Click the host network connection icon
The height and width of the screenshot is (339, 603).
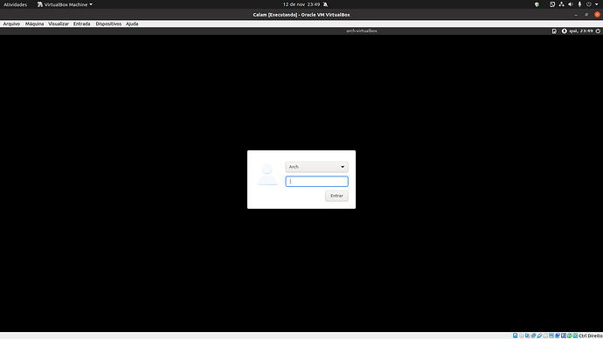pyautogui.click(x=561, y=4)
